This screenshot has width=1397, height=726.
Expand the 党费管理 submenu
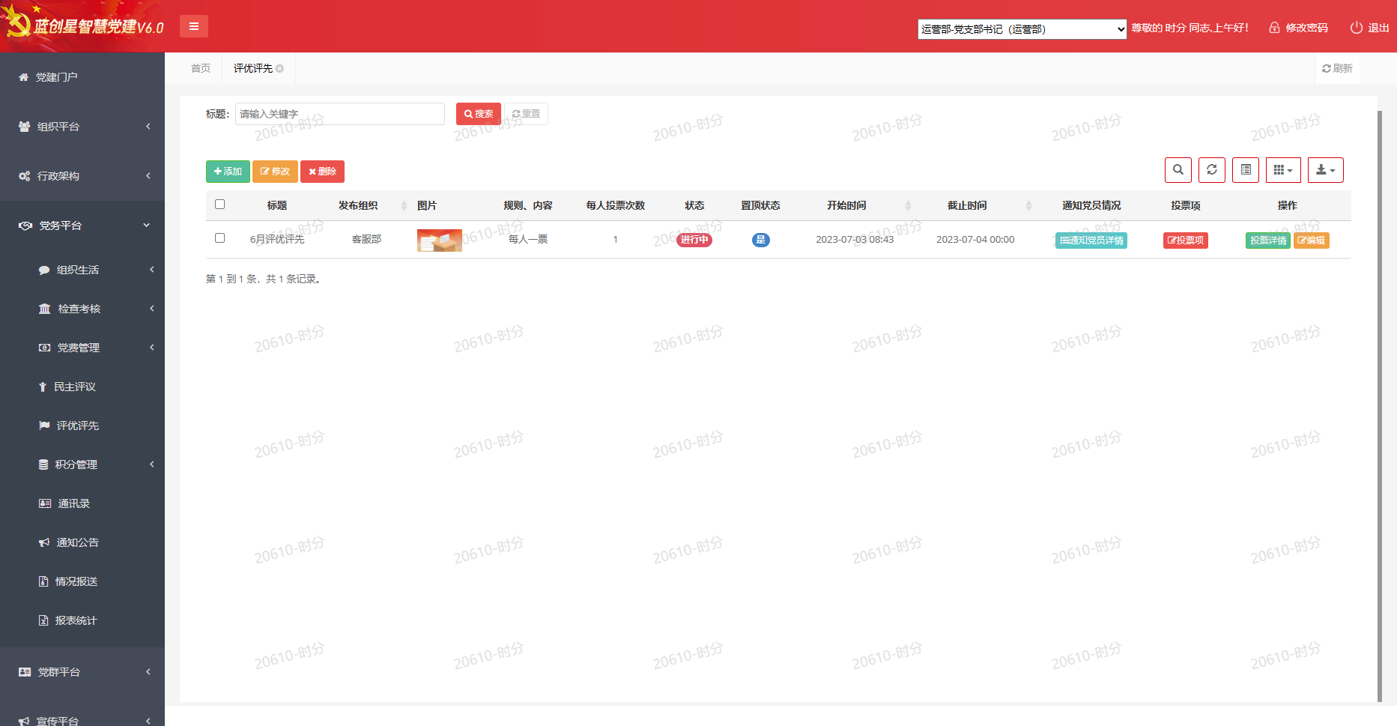coord(82,348)
